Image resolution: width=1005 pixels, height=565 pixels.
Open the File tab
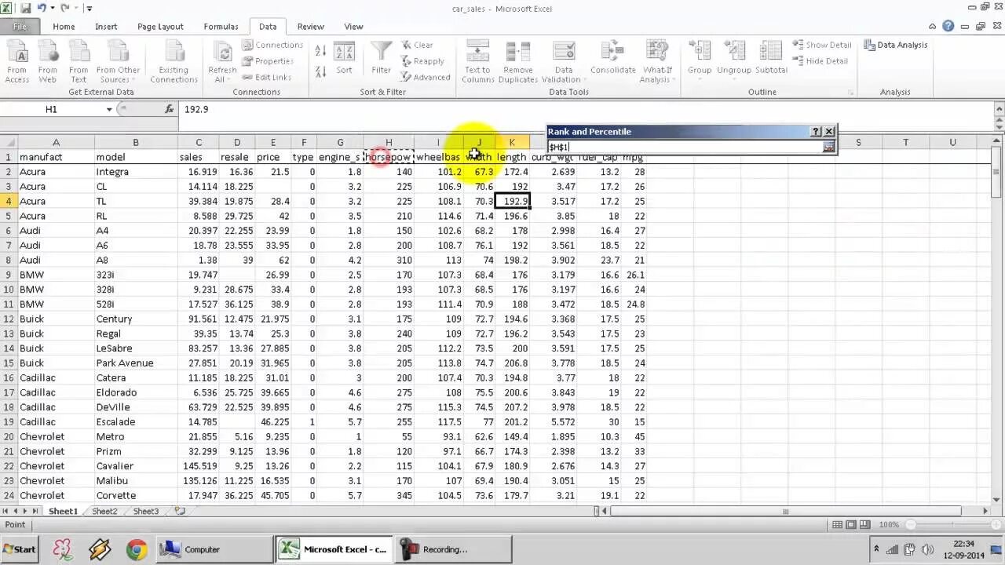(20, 27)
